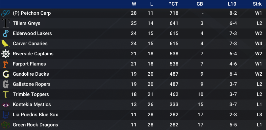Click the Lia Puedris Blue Sox logo
This screenshot has width=266, height=130.
[6, 115]
